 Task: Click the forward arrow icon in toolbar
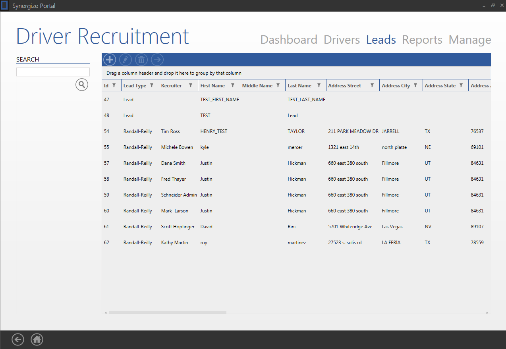[157, 60]
